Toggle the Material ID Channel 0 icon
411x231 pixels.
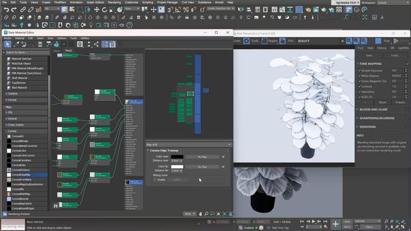[x=80, y=44]
